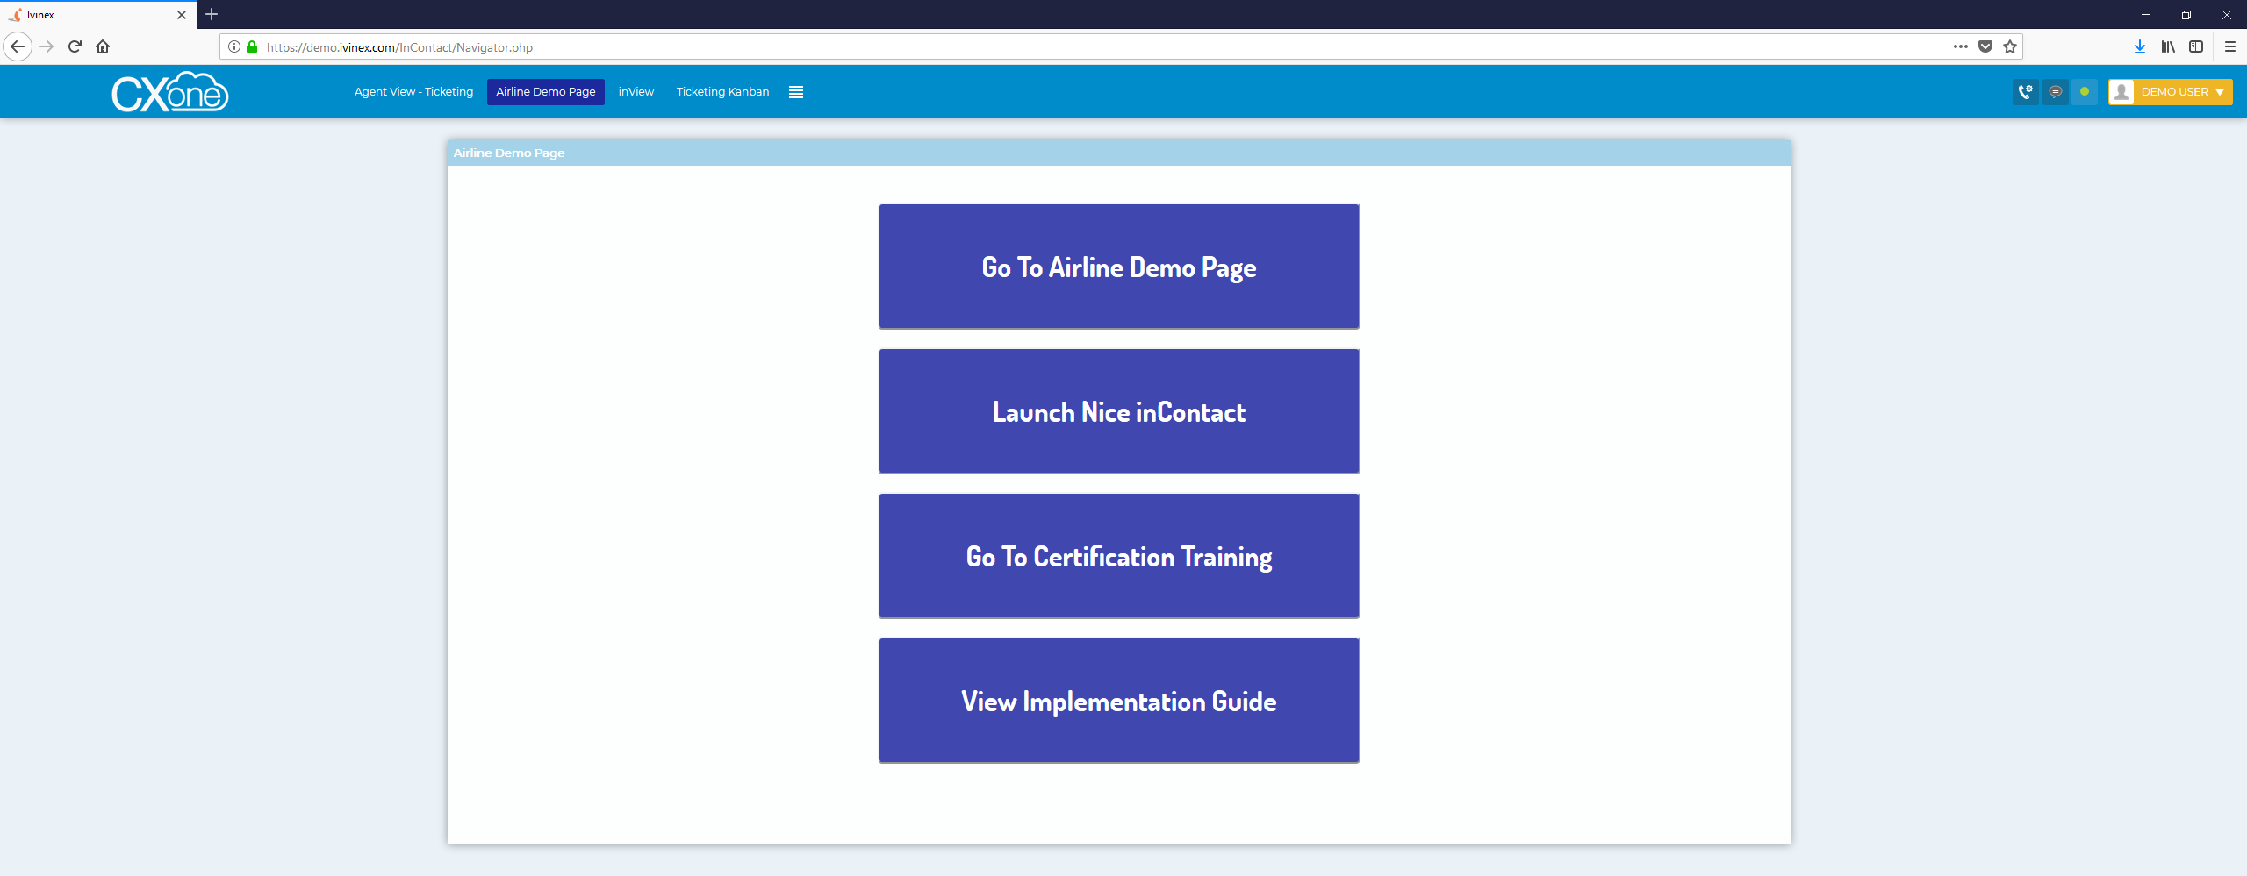Go to browser home page
2247x876 pixels.
coord(103,47)
